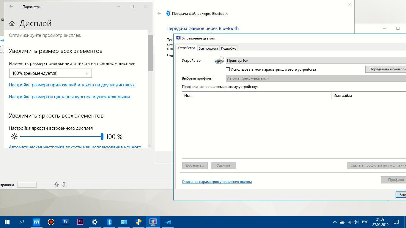
Task: Open the 100% (рекомендуется) scale dropdown
Action: click(50, 73)
